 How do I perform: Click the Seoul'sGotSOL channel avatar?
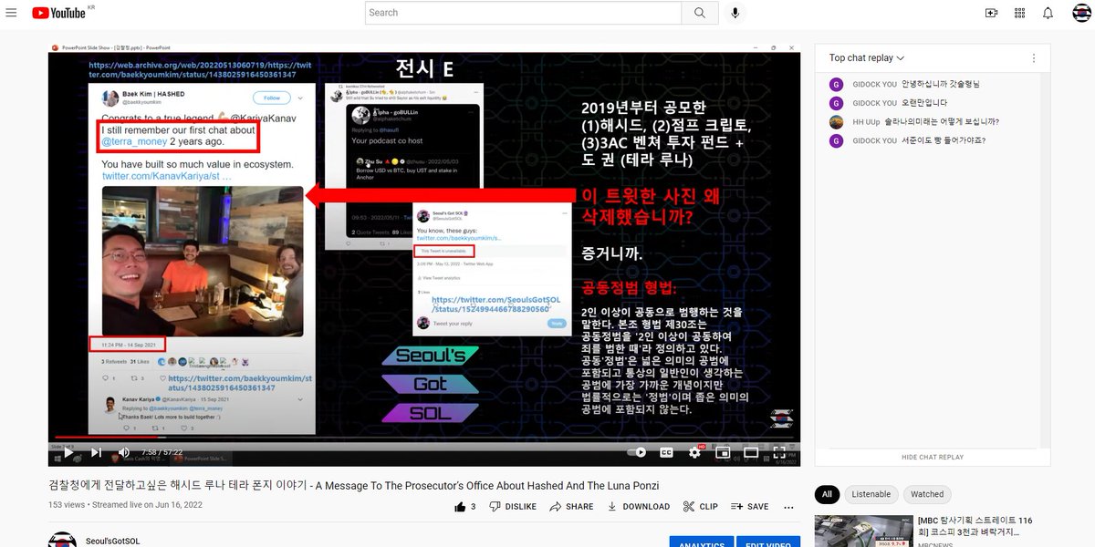pos(62,540)
